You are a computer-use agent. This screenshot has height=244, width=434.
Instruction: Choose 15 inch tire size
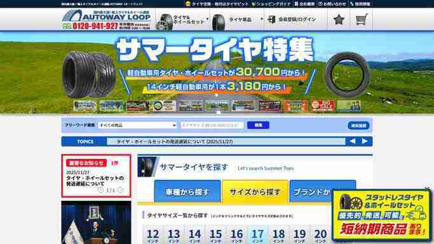click(215, 234)
